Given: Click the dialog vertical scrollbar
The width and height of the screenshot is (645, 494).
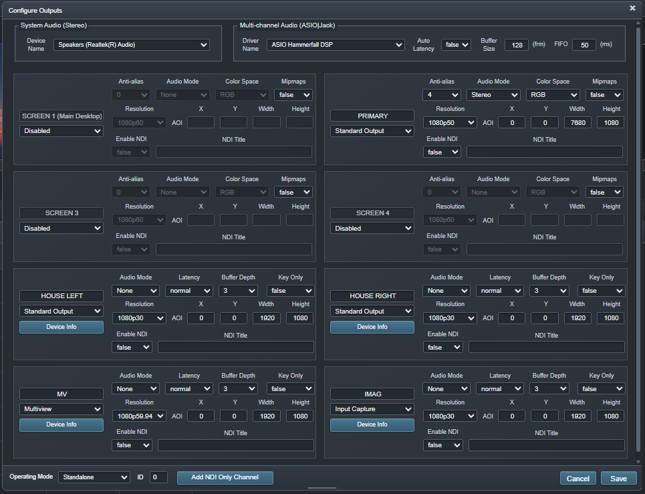Looking at the screenshot, I should pyautogui.click(x=638, y=239).
